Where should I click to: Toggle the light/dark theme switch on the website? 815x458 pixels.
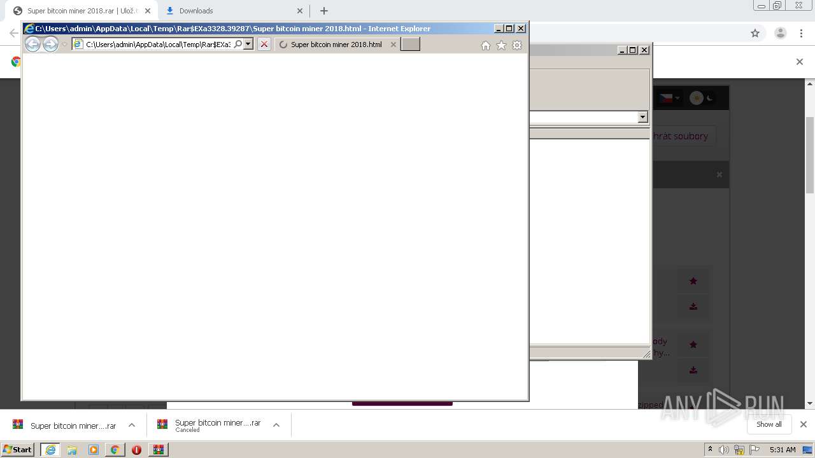tap(702, 98)
